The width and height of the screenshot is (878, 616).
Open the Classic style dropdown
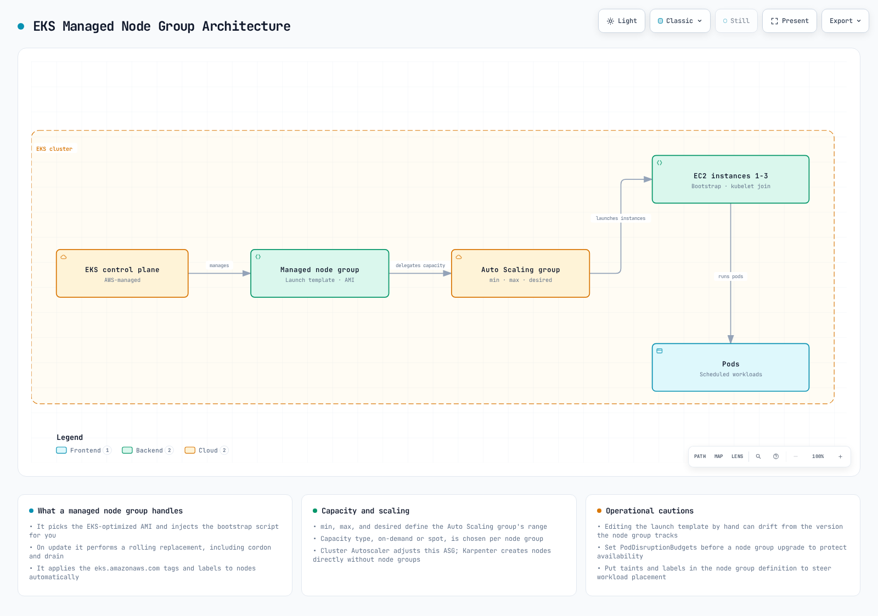[x=680, y=21]
